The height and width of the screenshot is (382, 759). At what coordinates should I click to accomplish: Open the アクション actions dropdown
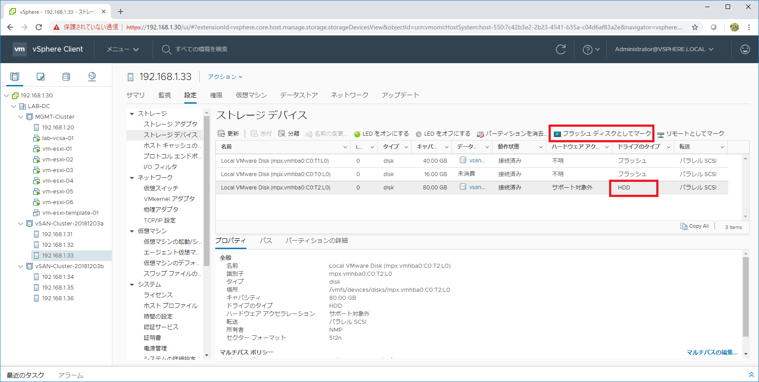(x=225, y=77)
